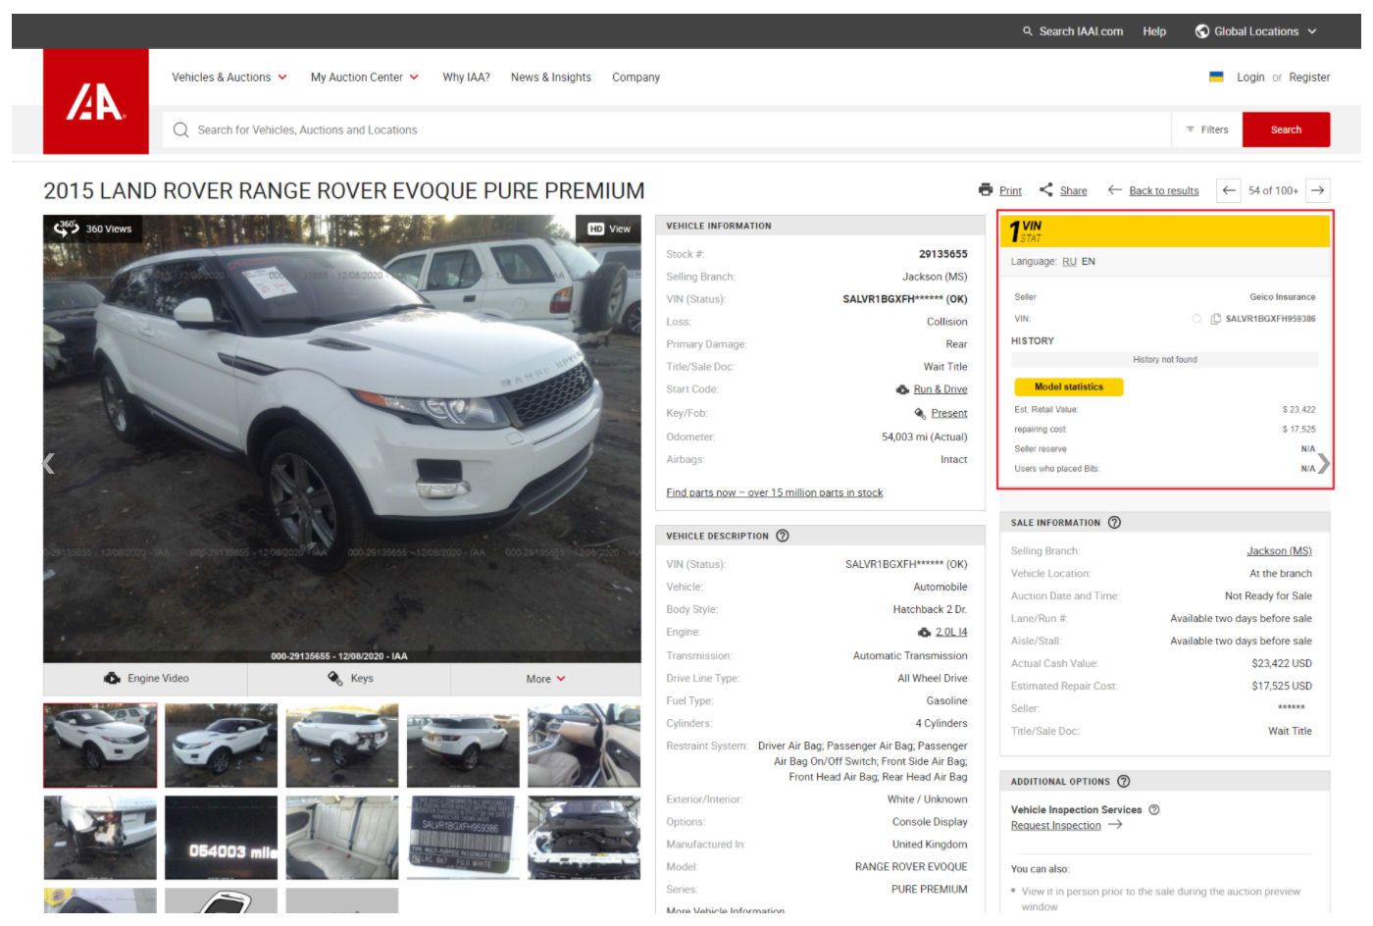Viewport: 1373px width, 926px height.
Task: Toggle the HD View on the photo
Action: coord(609,229)
